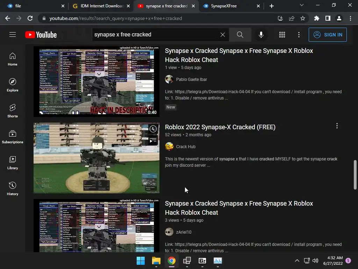Image resolution: width=358 pixels, height=269 pixels.
Task: Visit Pablo Gaete Ibar channel name
Action: tap(191, 80)
